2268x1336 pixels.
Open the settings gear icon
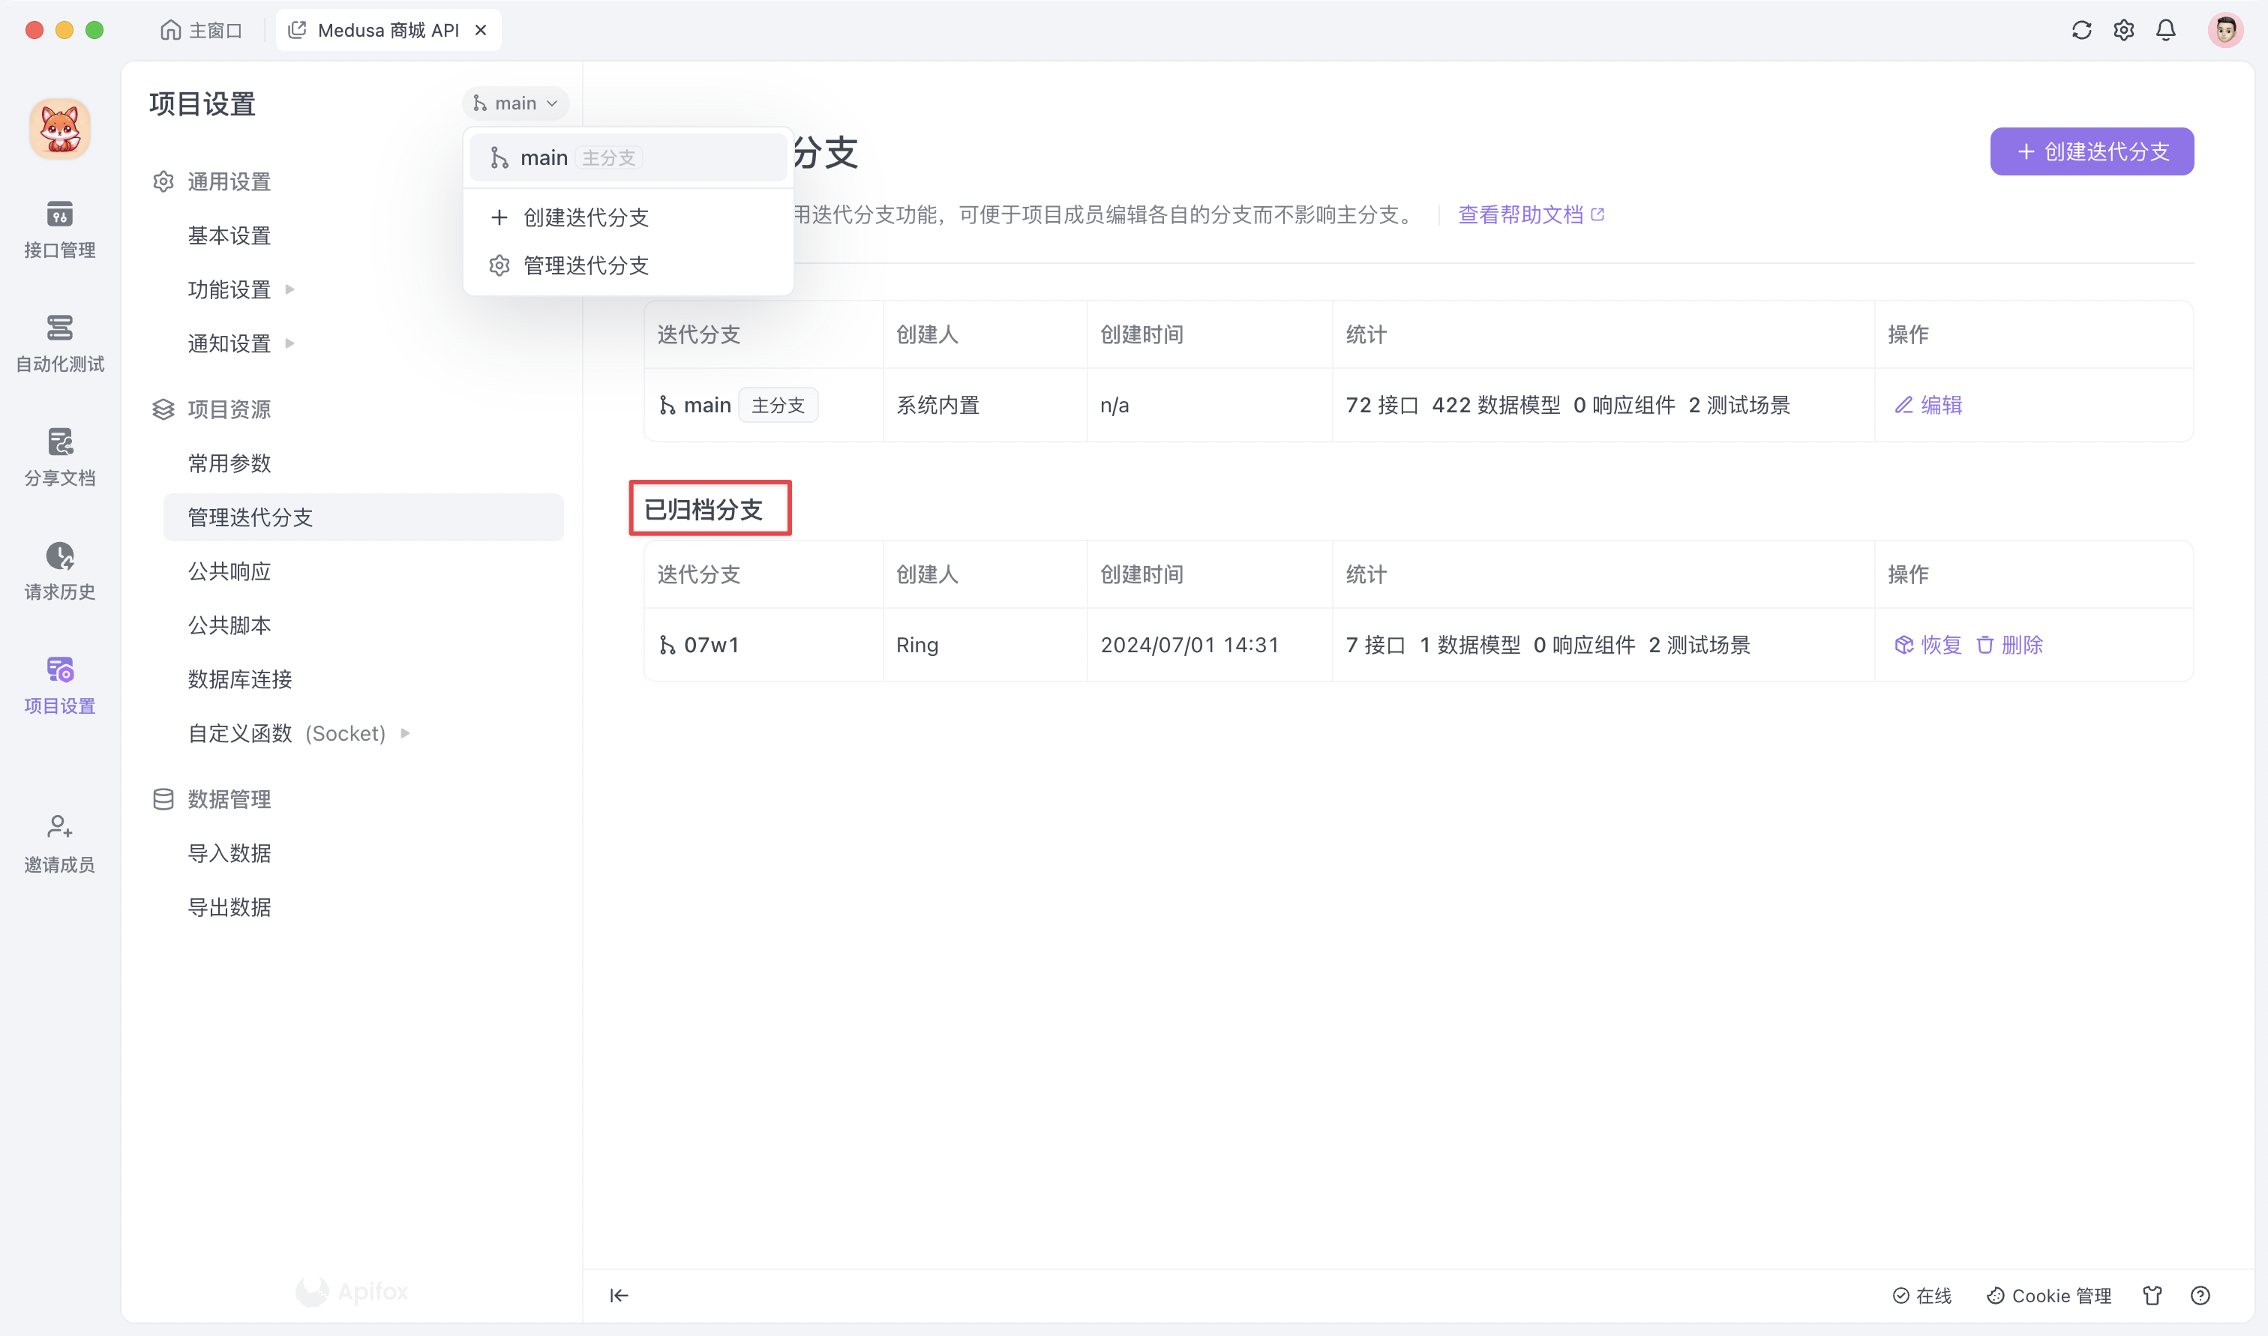point(2123,30)
